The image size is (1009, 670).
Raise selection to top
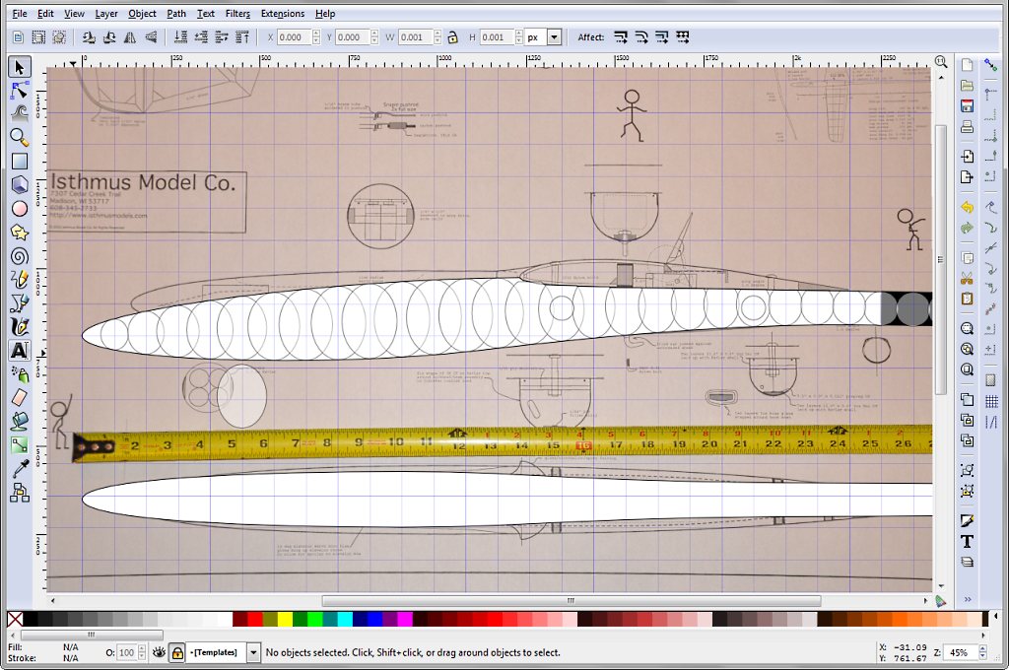point(242,37)
